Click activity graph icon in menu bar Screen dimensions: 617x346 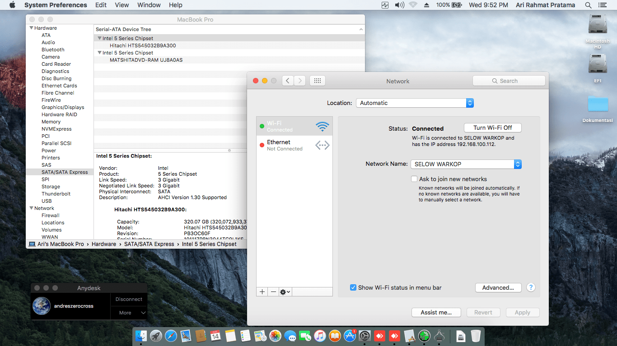[x=385, y=5]
